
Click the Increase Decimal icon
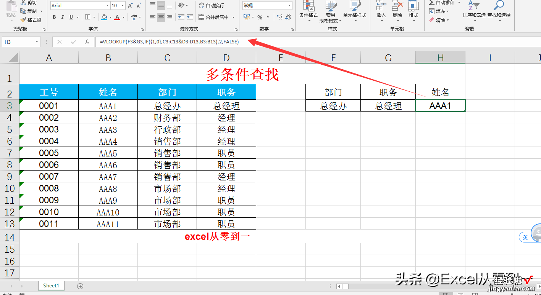point(279,17)
